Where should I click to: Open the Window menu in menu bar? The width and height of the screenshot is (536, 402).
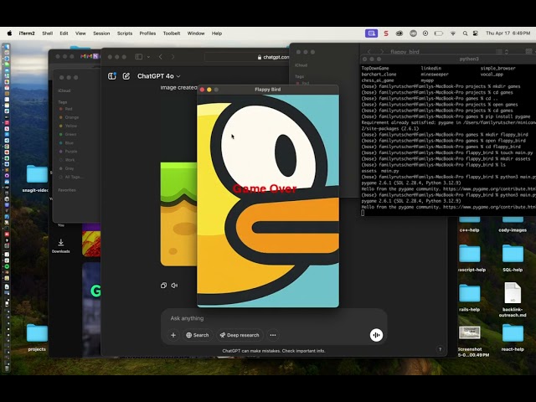point(196,33)
